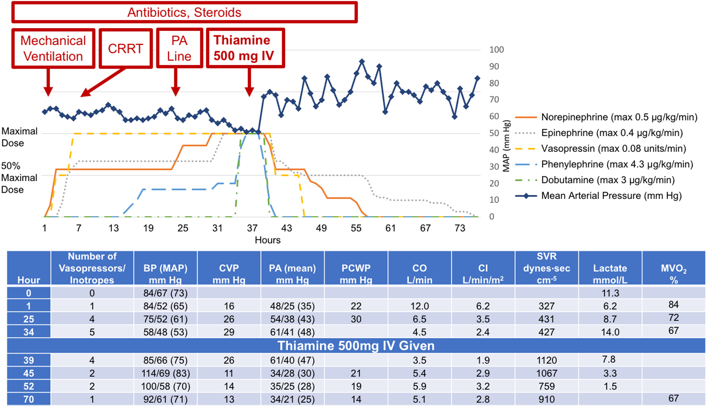This screenshot has width=707, height=407.
Task: Select the Hour 34 row header cell
Action: click(29, 332)
